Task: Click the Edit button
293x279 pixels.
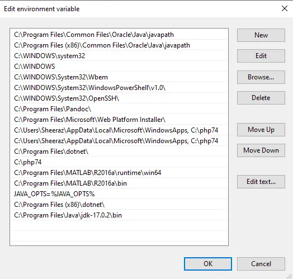Action: tap(261, 56)
